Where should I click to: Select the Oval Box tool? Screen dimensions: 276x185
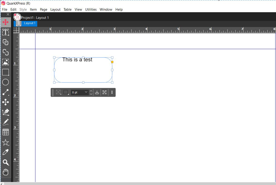[x=5, y=82]
